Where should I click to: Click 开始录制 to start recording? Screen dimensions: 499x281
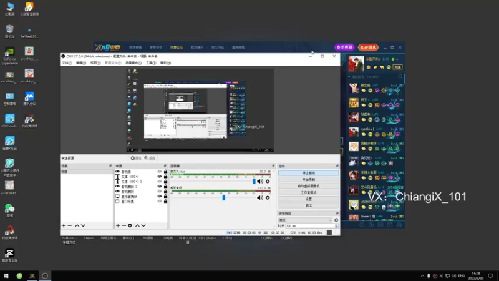(308, 179)
